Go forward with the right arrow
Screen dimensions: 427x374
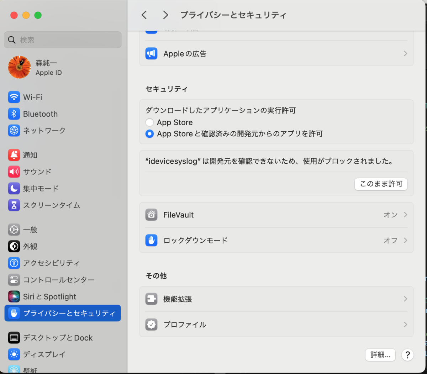[165, 15]
